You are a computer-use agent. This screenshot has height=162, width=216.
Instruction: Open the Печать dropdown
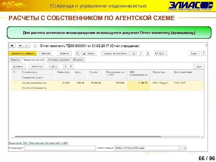(x=89, y=53)
